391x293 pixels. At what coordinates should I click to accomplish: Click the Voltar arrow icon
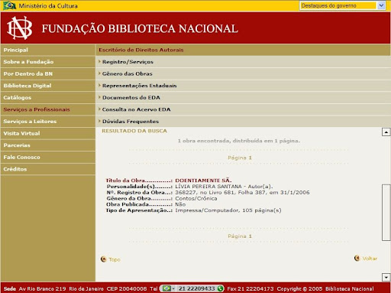coord(357,259)
